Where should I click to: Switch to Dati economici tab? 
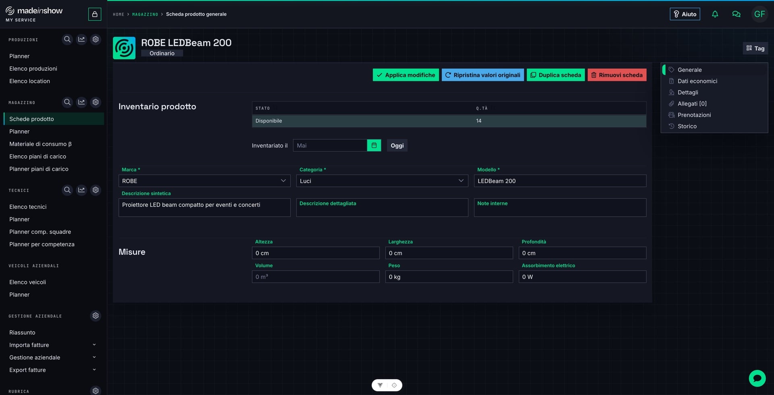tap(714, 81)
